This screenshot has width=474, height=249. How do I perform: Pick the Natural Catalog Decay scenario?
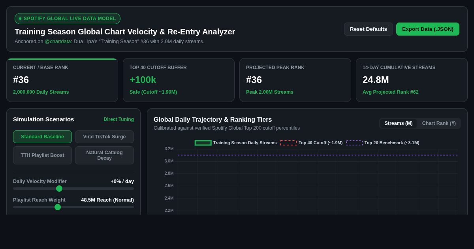click(104, 155)
